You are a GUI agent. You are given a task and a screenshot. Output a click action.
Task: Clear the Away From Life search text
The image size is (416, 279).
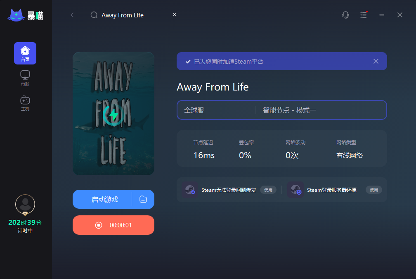click(x=175, y=14)
